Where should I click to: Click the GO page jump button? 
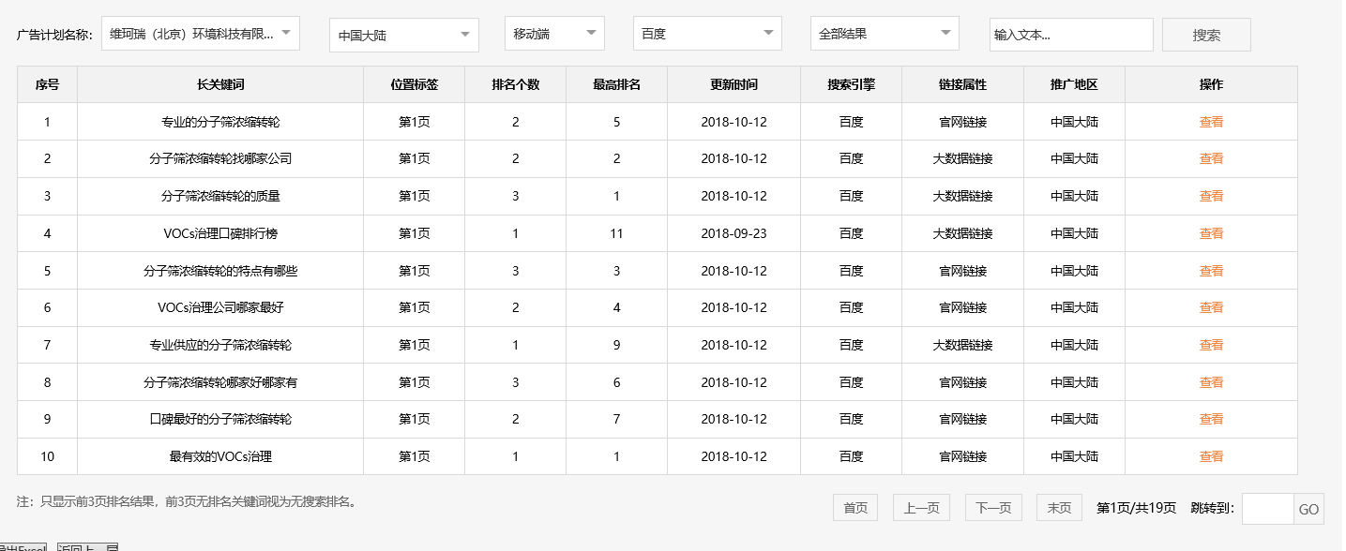pos(1317,509)
